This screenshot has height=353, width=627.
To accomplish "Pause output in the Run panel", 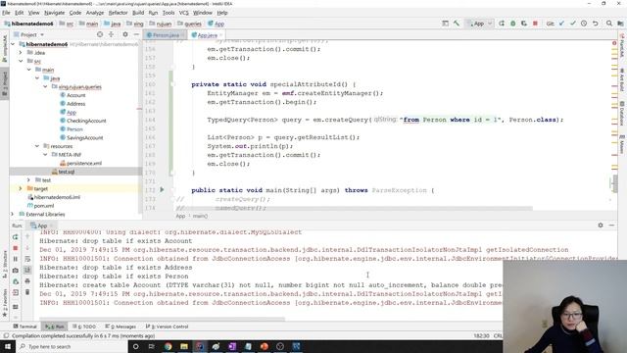I will pos(16,259).
